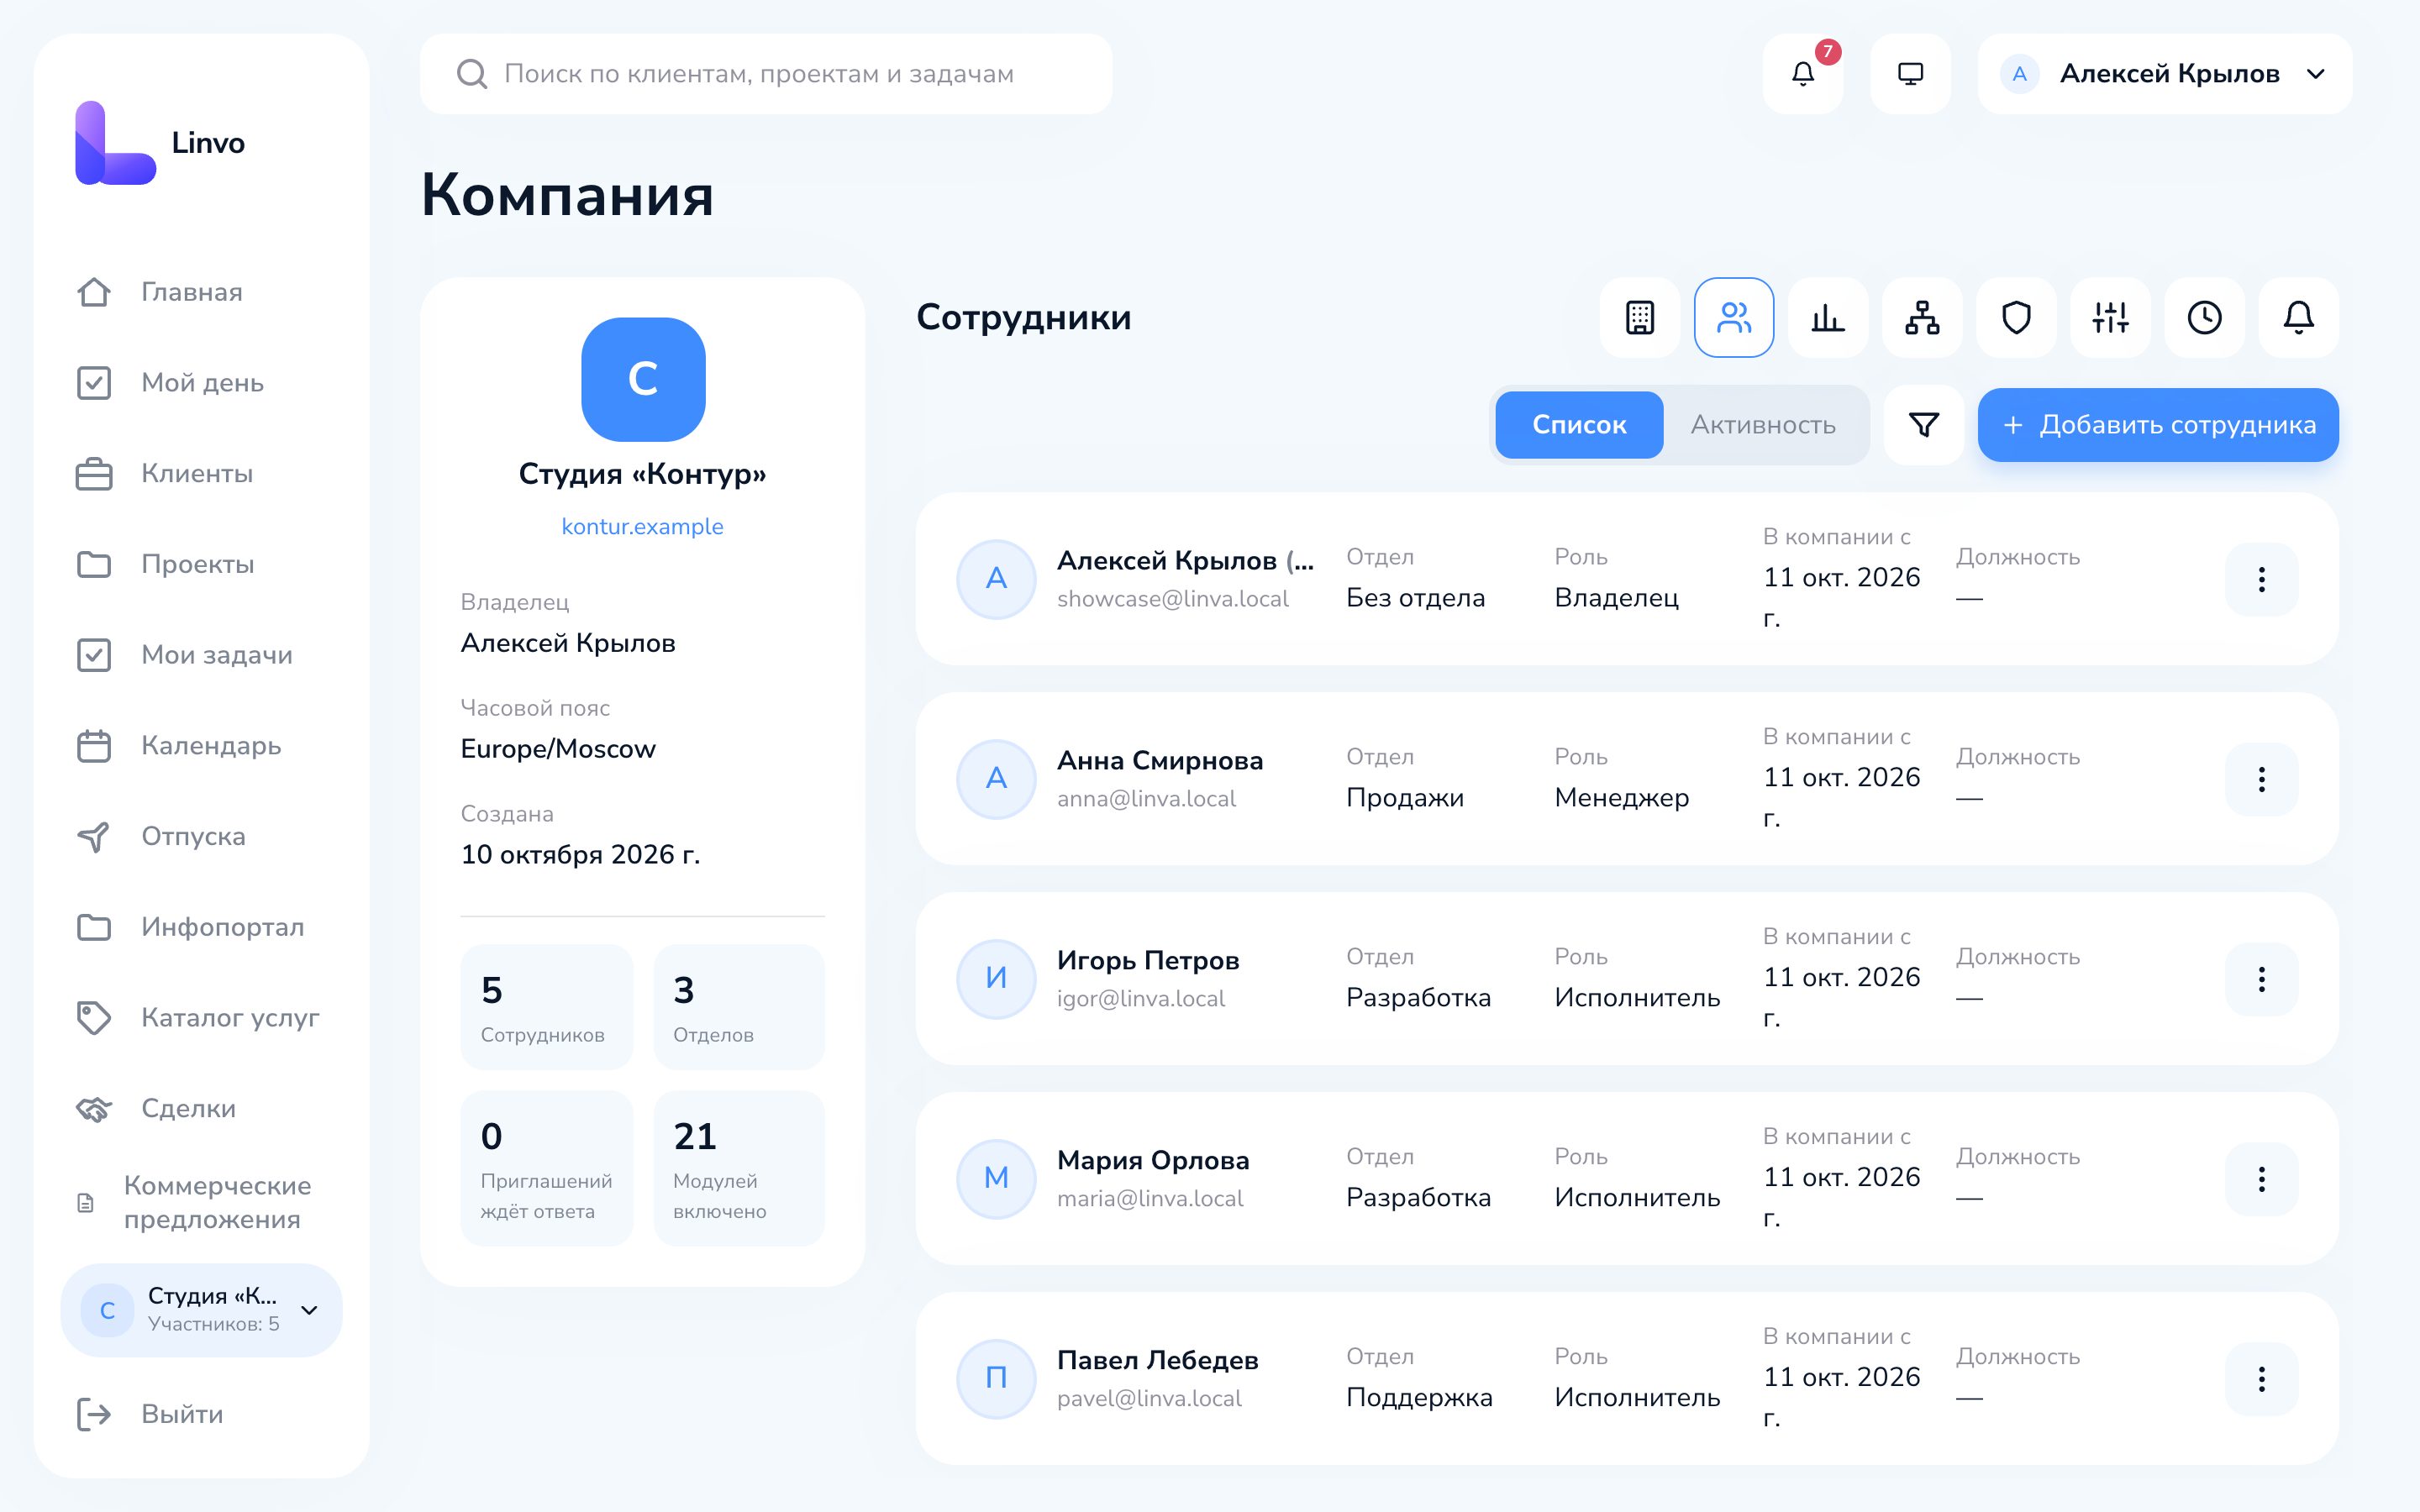Click 0 Приглашений ждёт ответа card
Viewport: 2420px width, 1512px height.
coord(546,1169)
